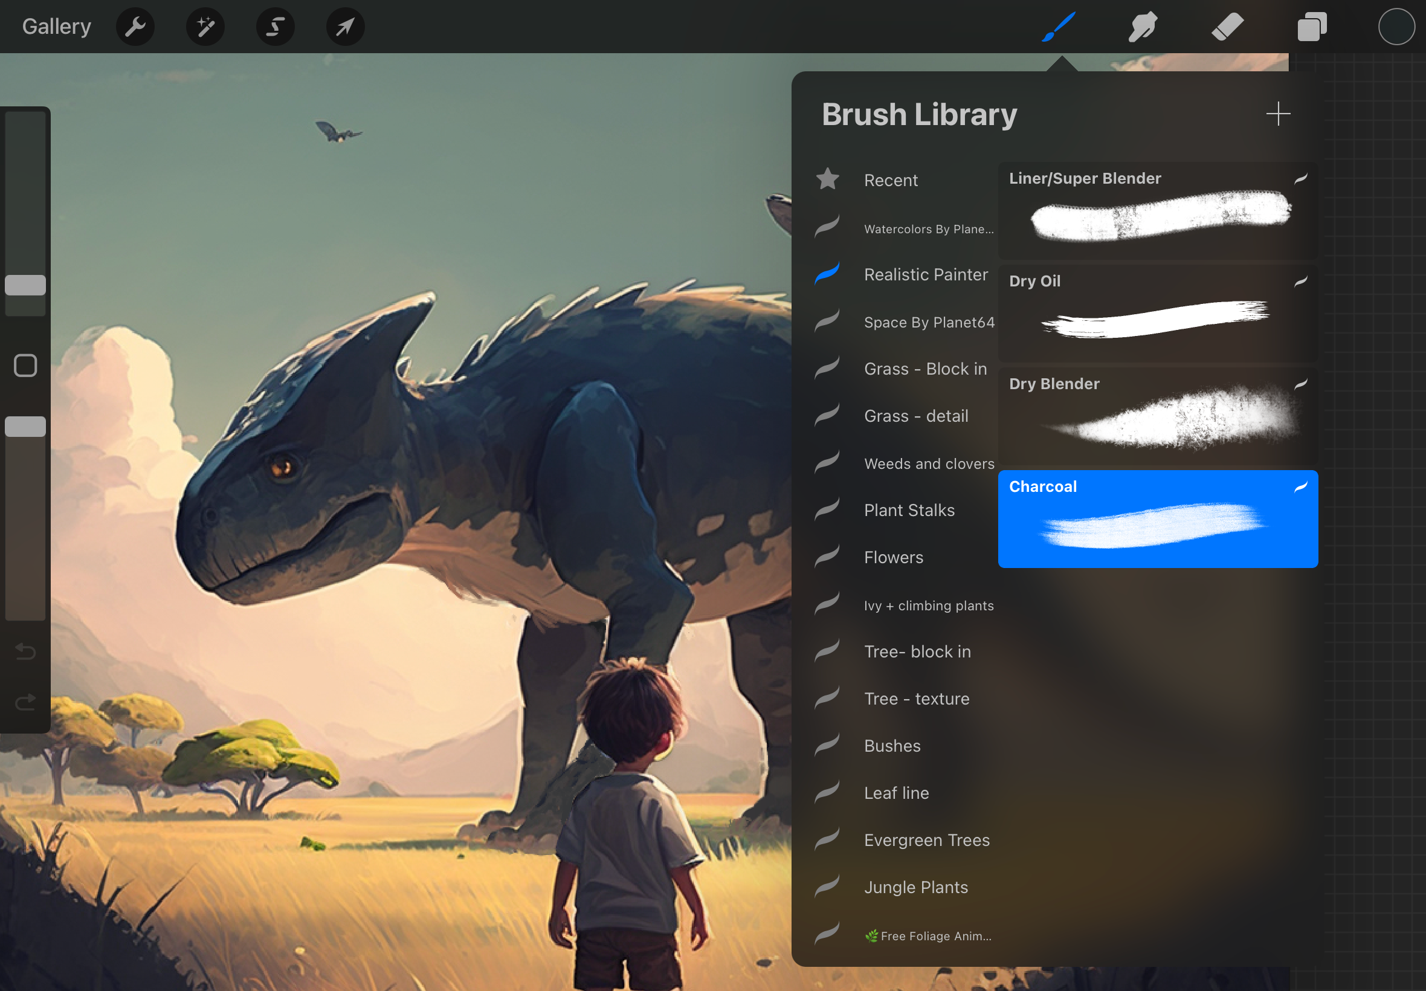Open the Layers panel
The width and height of the screenshot is (1426, 991).
point(1311,27)
